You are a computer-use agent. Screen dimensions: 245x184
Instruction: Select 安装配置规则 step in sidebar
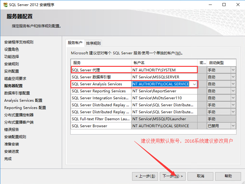click(x=15, y=137)
